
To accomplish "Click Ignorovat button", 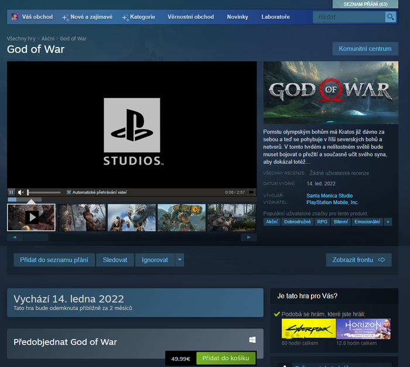I will (x=155, y=260).
